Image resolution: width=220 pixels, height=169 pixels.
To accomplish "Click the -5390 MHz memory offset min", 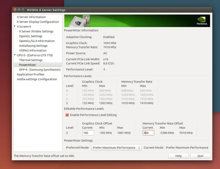I will pyautogui.click(x=167, y=133).
